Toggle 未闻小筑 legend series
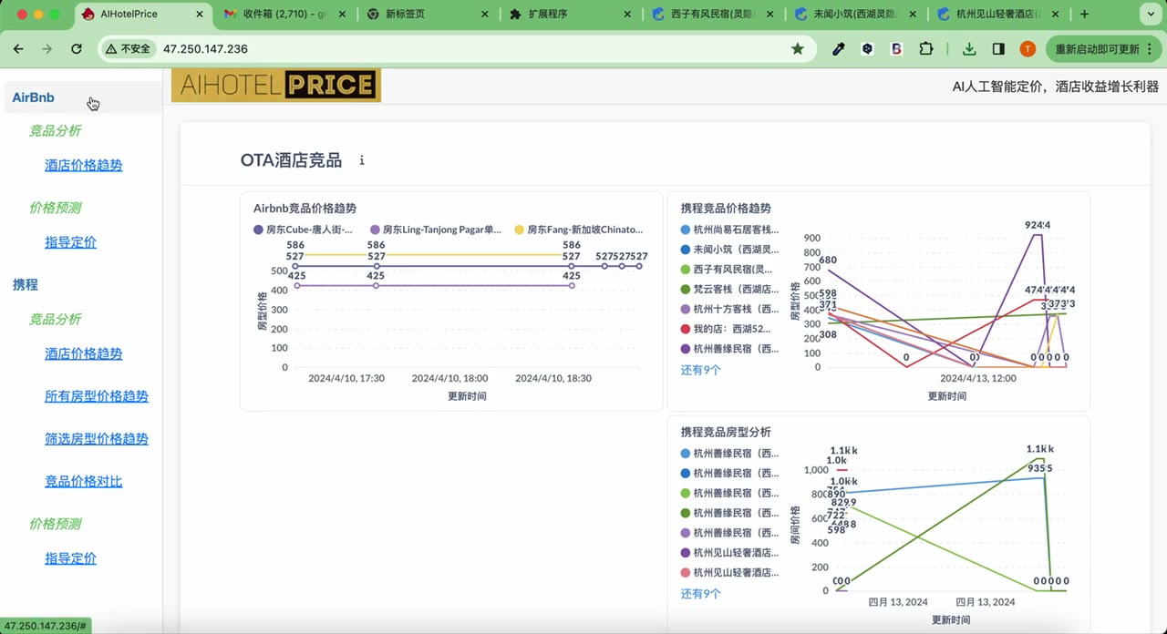Image resolution: width=1167 pixels, height=634 pixels. 730,250
